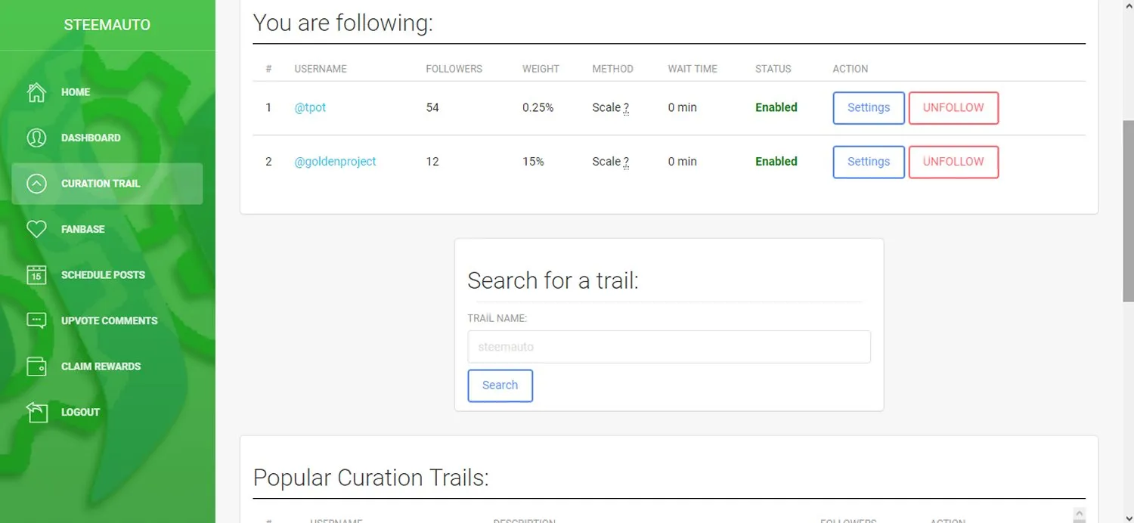The height and width of the screenshot is (523, 1134).
Task: Unfollow the @tpot trail
Action: click(x=953, y=108)
